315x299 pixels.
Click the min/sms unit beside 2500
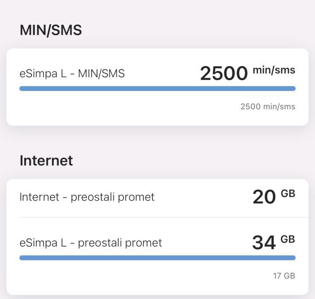point(273,70)
